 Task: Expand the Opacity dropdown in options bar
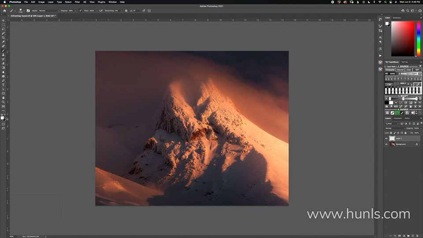(x=77, y=10)
